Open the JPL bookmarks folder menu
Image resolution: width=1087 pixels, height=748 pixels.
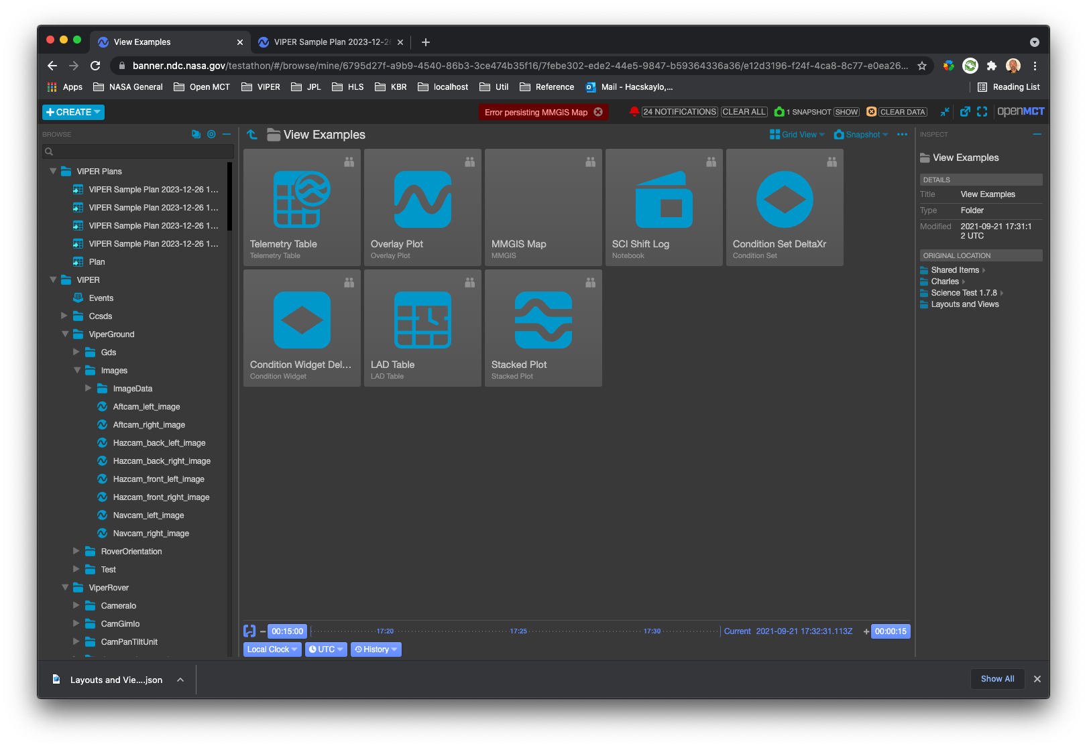pyautogui.click(x=312, y=86)
